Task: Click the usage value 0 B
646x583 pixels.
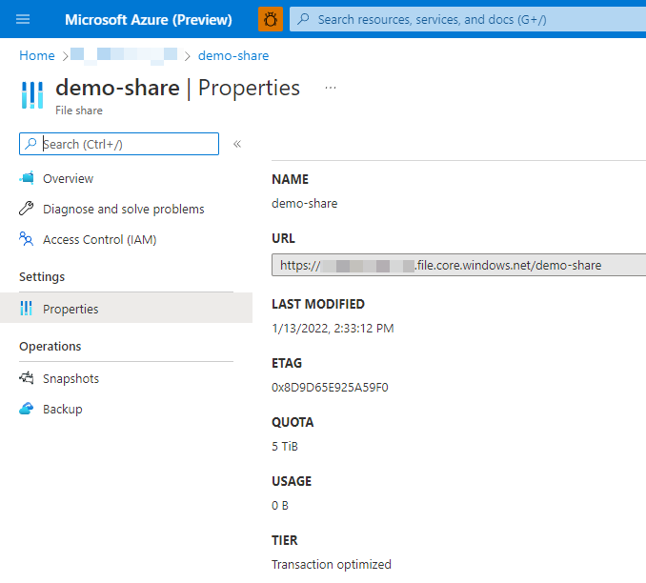Action: coord(280,506)
